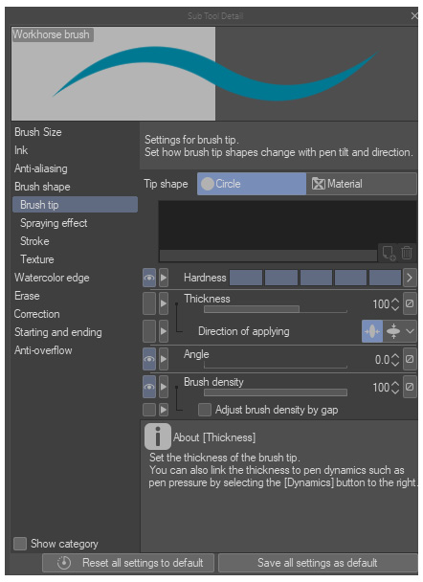The image size is (423, 582).
Task: Choose Material tip shape
Action: [361, 184]
